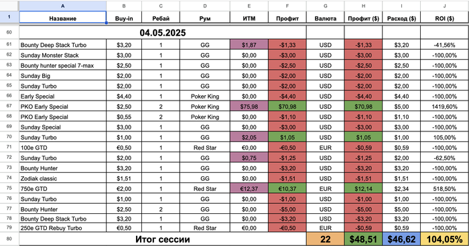Viewport: 469px width, 246px height.
Task: Click the orange cell showing 22
Action: click(x=325, y=239)
